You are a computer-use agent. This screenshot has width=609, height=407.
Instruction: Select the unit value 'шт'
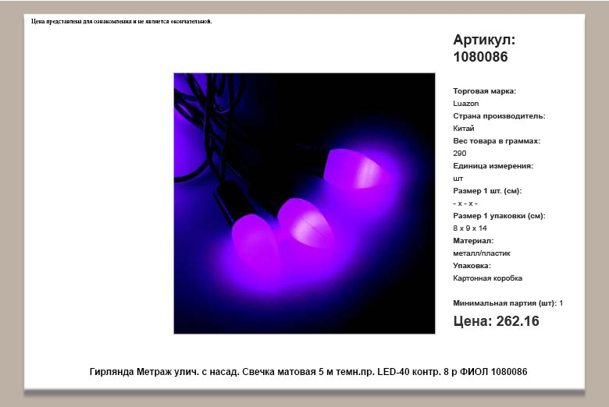click(x=458, y=179)
